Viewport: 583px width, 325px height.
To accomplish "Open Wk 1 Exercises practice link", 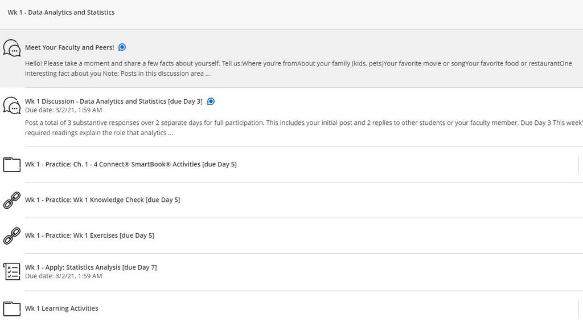I will point(89,235).
